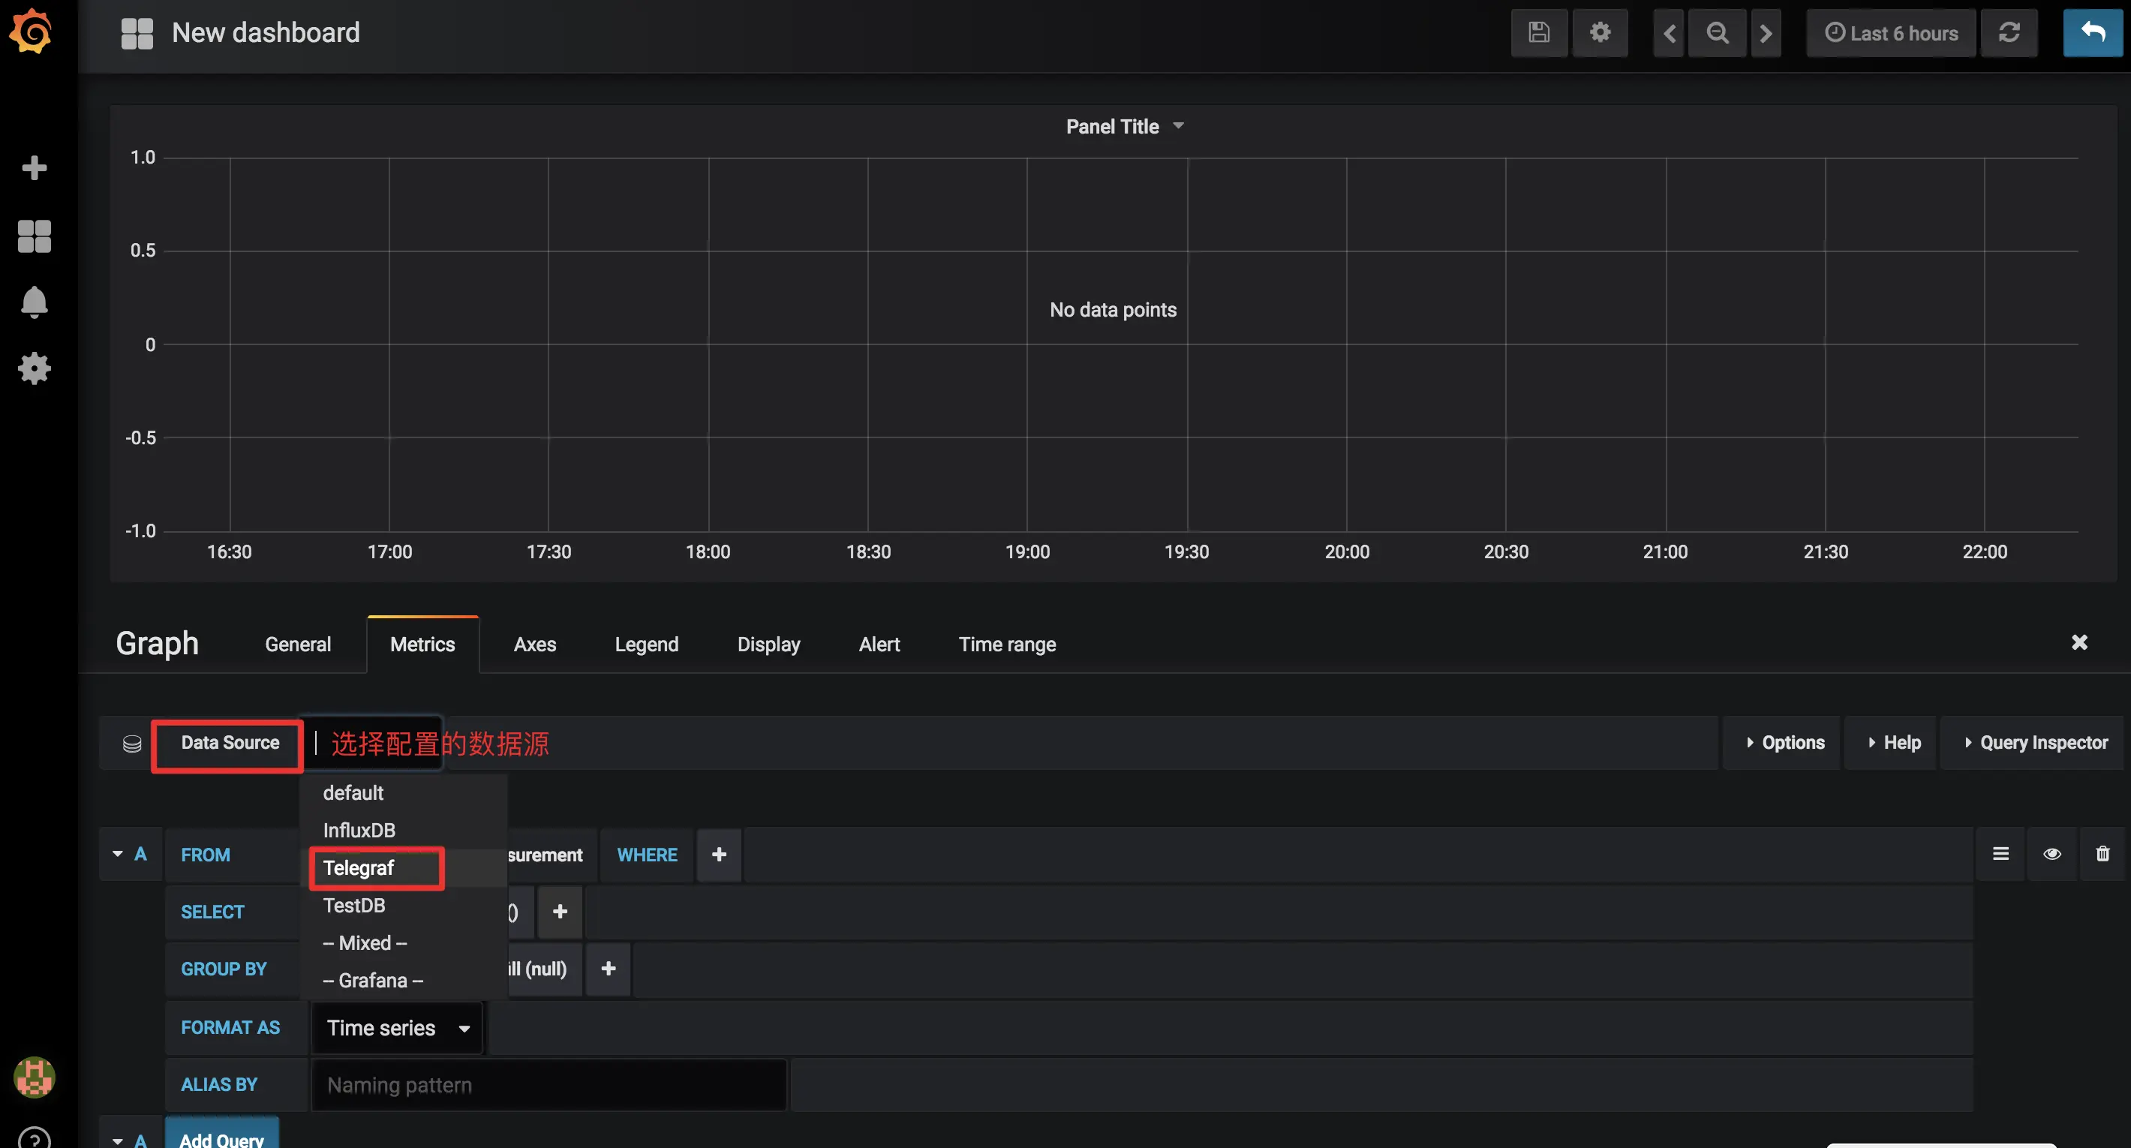
Task: Open the Create plus menu in sidebar
Action: 34,168
